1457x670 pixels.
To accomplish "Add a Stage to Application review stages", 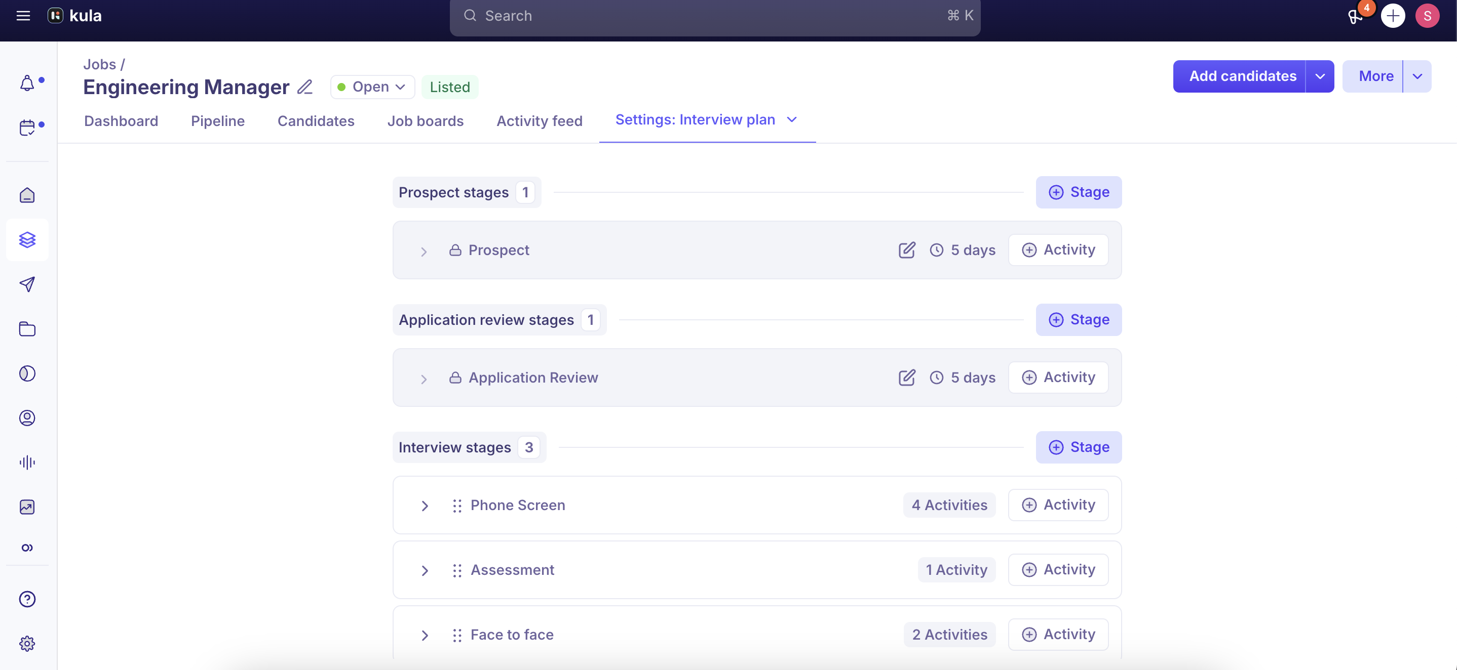I will tap(1079, 320).
